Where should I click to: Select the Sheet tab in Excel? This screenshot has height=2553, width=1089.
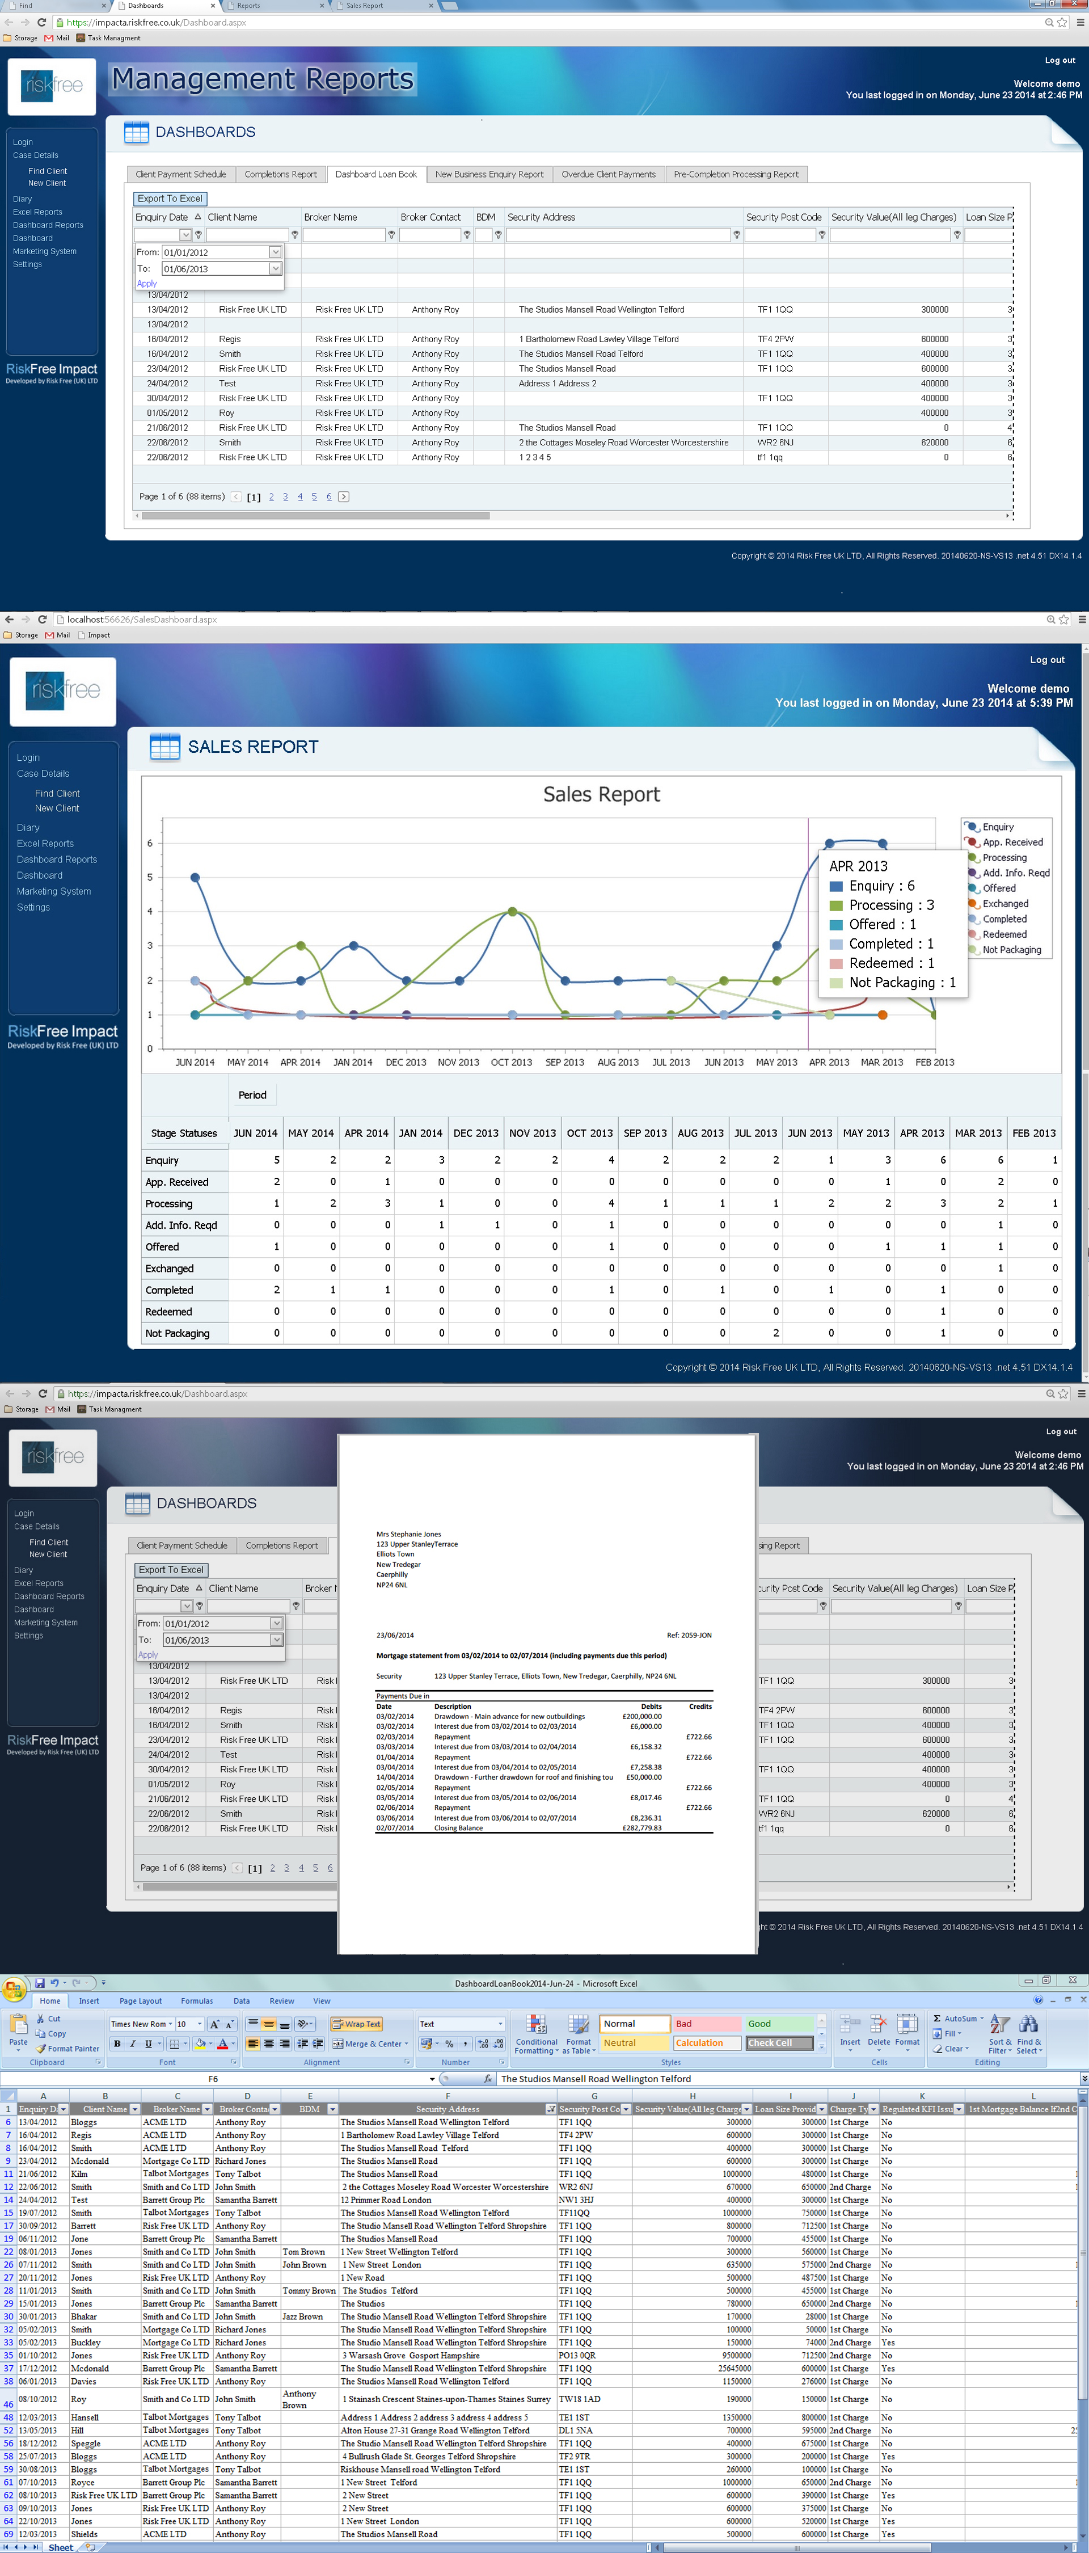tap(61, 2547)
